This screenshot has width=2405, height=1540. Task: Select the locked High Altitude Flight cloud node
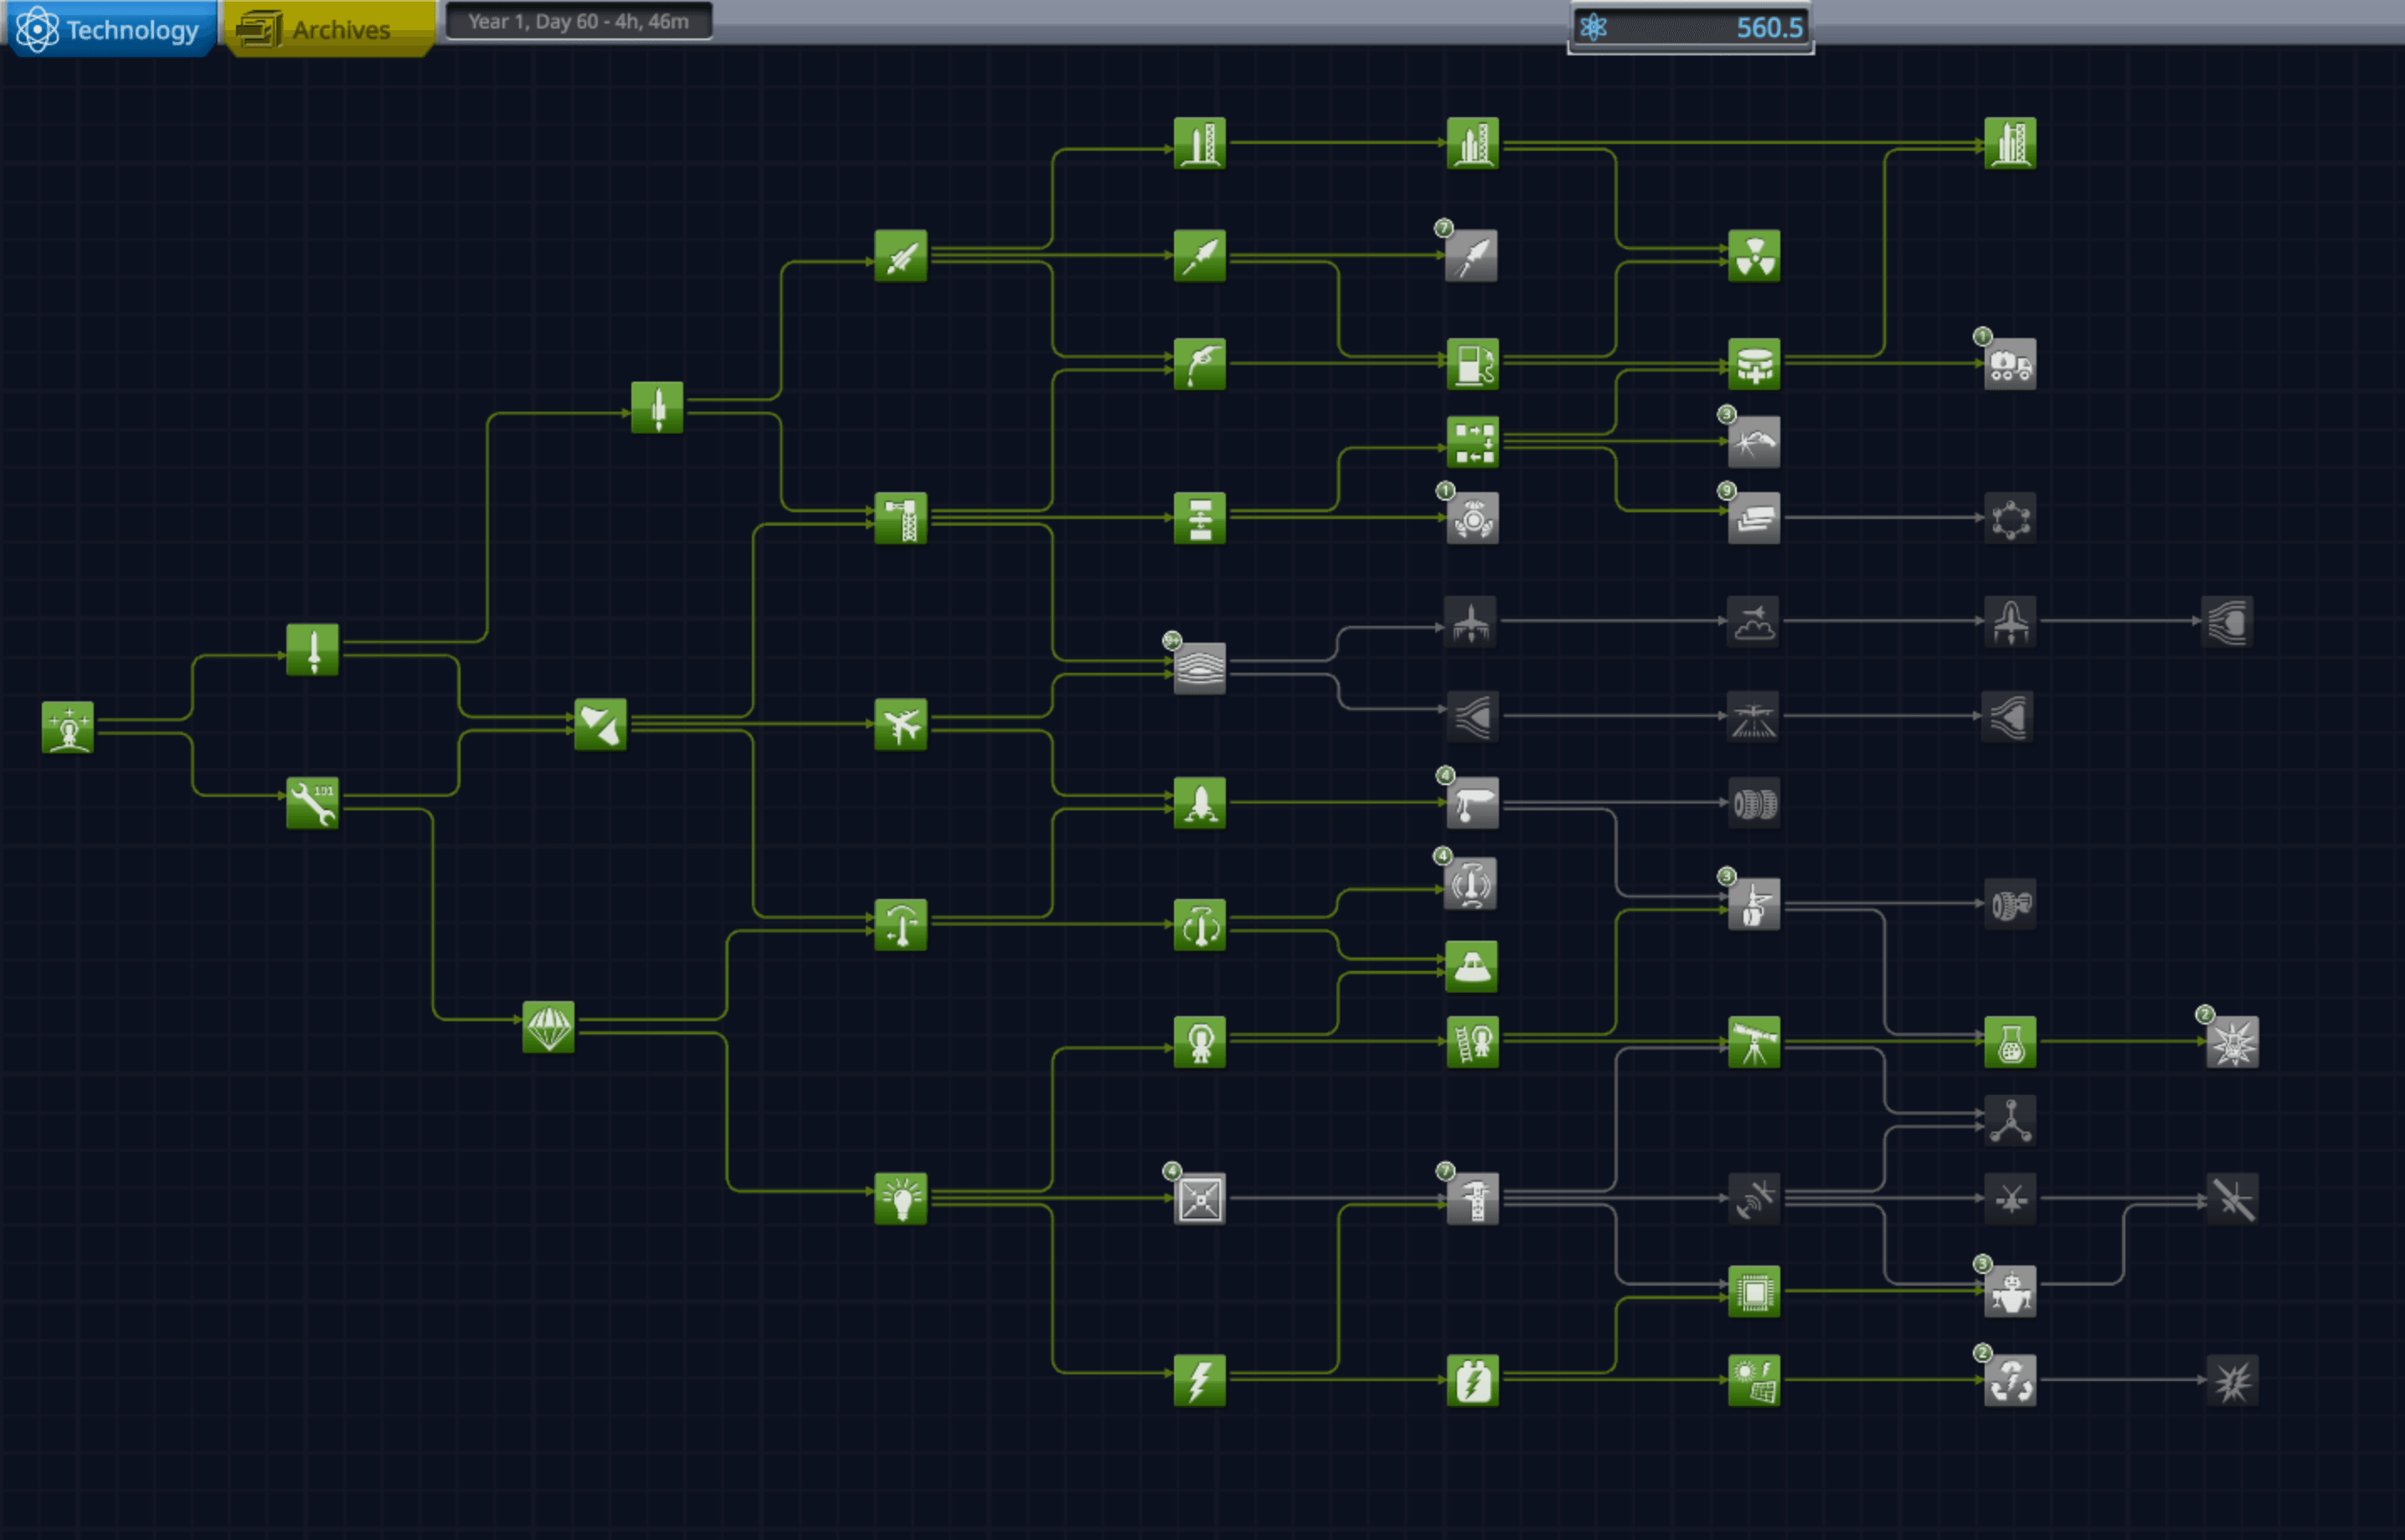pos(1754,621)
